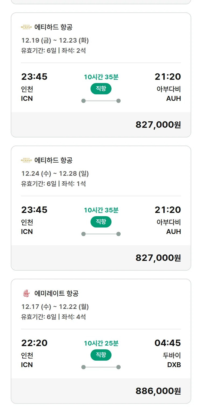The width and height of the screenshot is (202, 407).
Task: Click the 10시간 25분 flight duration
Action: [101, 343]
